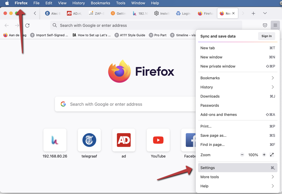Toggle the hamburger application menu button
Screen dimensions: 282x194
click(275, 25)
